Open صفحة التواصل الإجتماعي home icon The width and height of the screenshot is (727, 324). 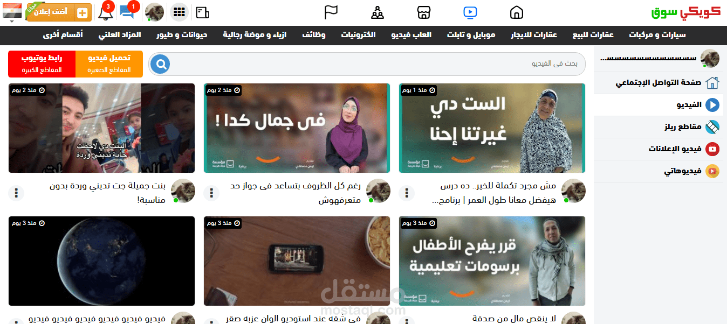click(x=712, y=83)
